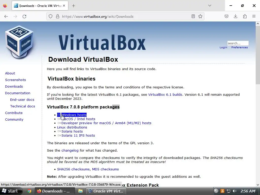Click the Firefox icon beside the tab strip
This screenshot has height=195, width=260.
(5, 6)
